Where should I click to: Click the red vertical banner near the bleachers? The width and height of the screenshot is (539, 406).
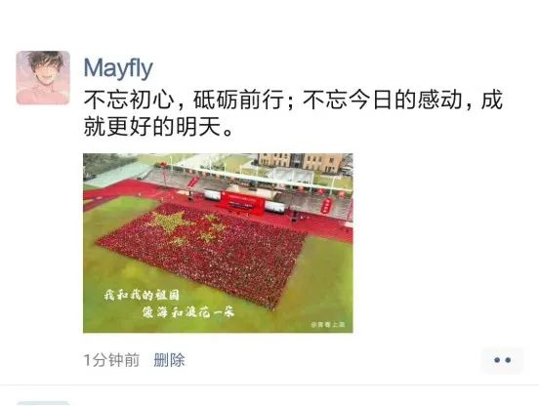tap(325, 206)
